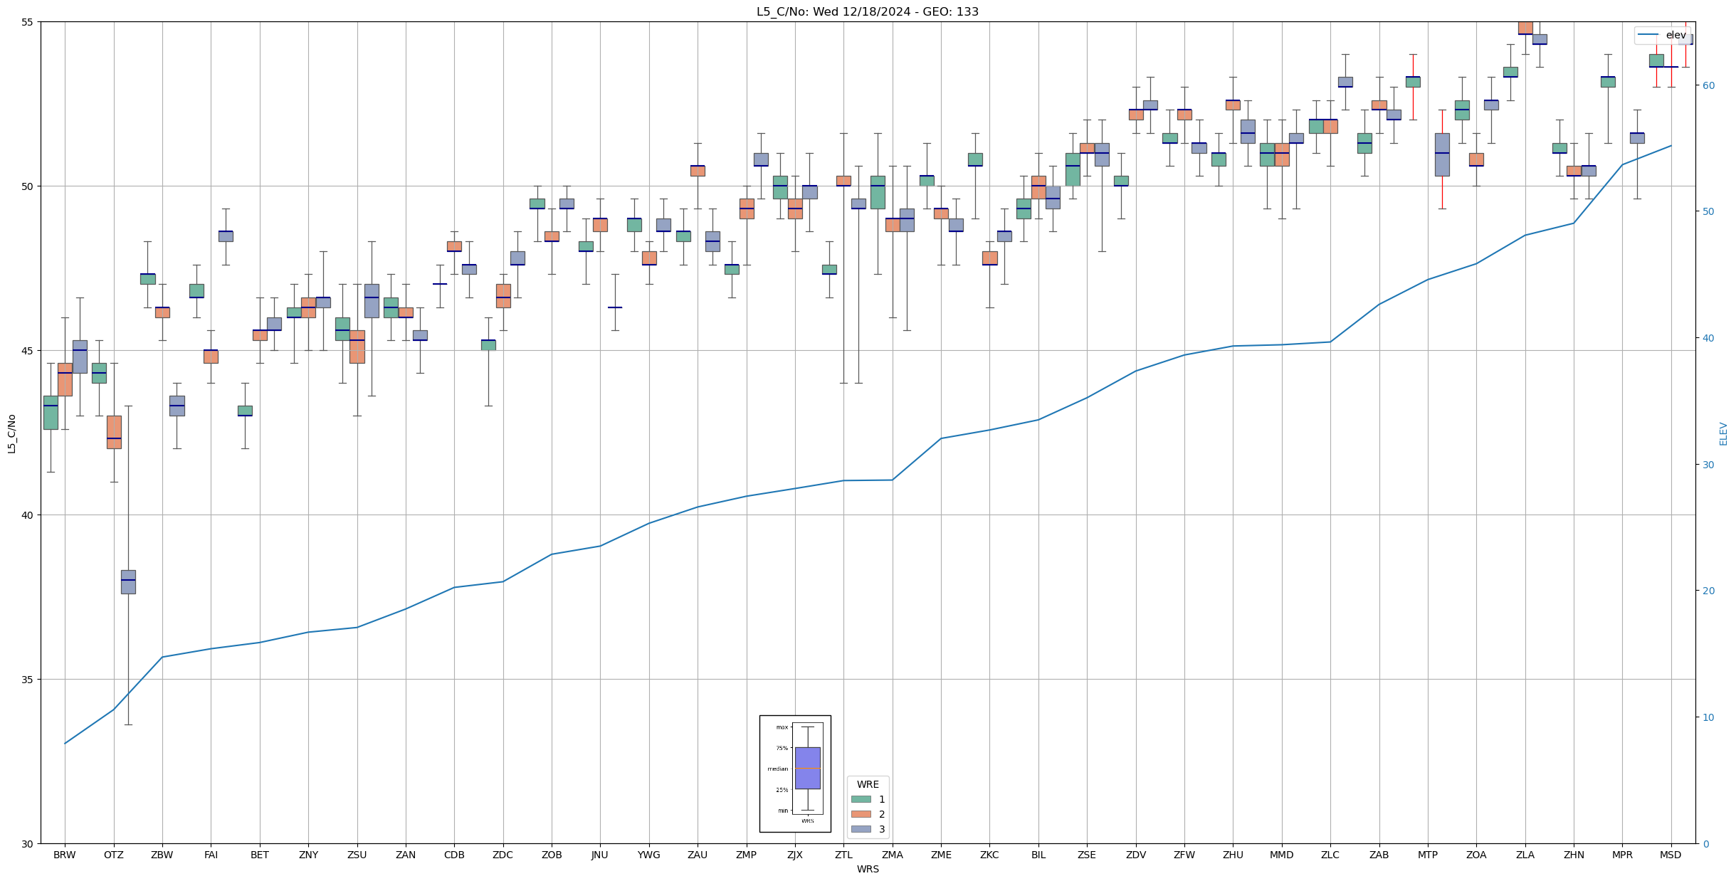Click the BRW station tick label
Screen dimensions: 1736x881
pyautogui.click(x=65, y=855)
